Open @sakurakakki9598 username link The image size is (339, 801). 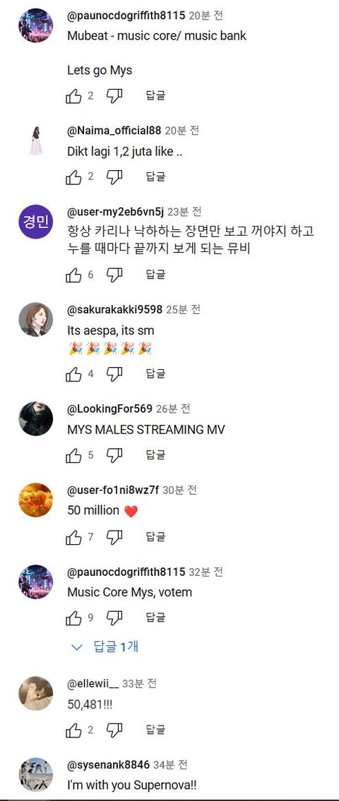coord(114,310)
